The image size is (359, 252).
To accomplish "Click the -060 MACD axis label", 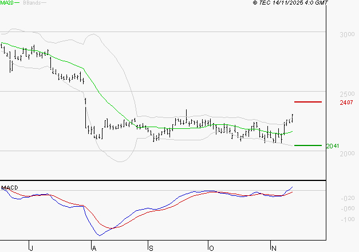I will pos(348,208).
